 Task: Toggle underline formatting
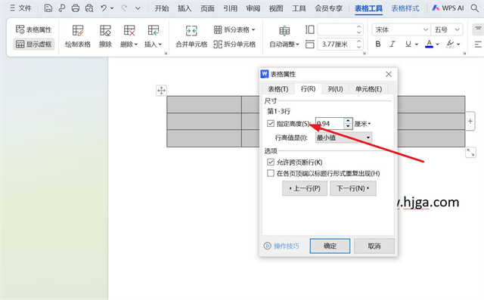pyautogui.click(x=408, y=44)
